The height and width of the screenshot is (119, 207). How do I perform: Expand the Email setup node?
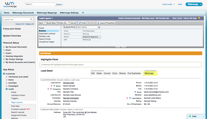[x=4, y=50]
